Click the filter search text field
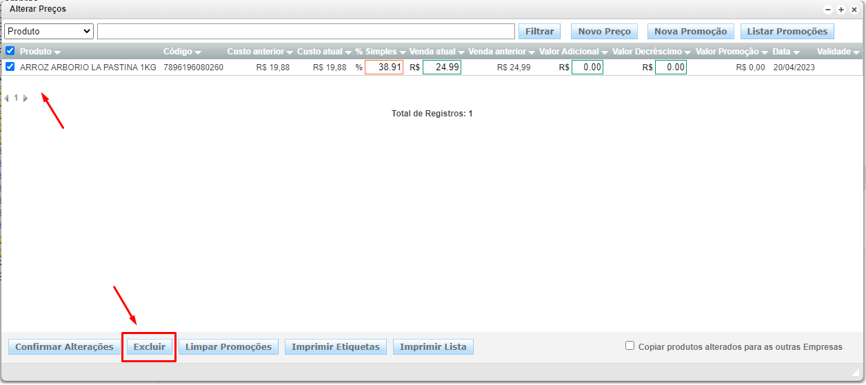The height and width of the screenshot is (385, 866). tap(306, 31)
